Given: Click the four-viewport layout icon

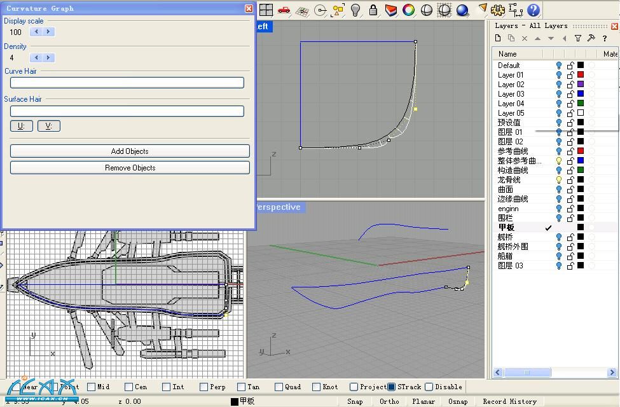Looking at the screenshot, I should pyautogui.click(x=266, y=10).
